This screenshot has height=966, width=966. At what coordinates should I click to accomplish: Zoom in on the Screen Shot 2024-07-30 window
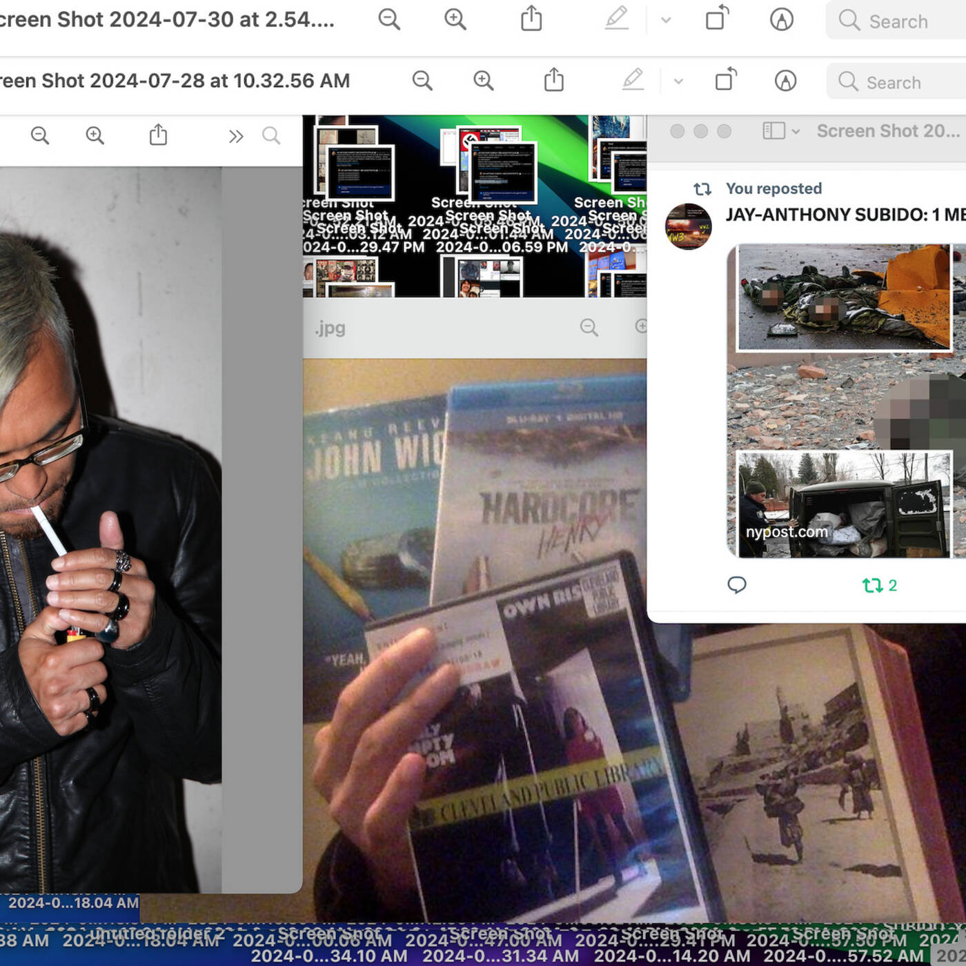click(x=455, y=19)
